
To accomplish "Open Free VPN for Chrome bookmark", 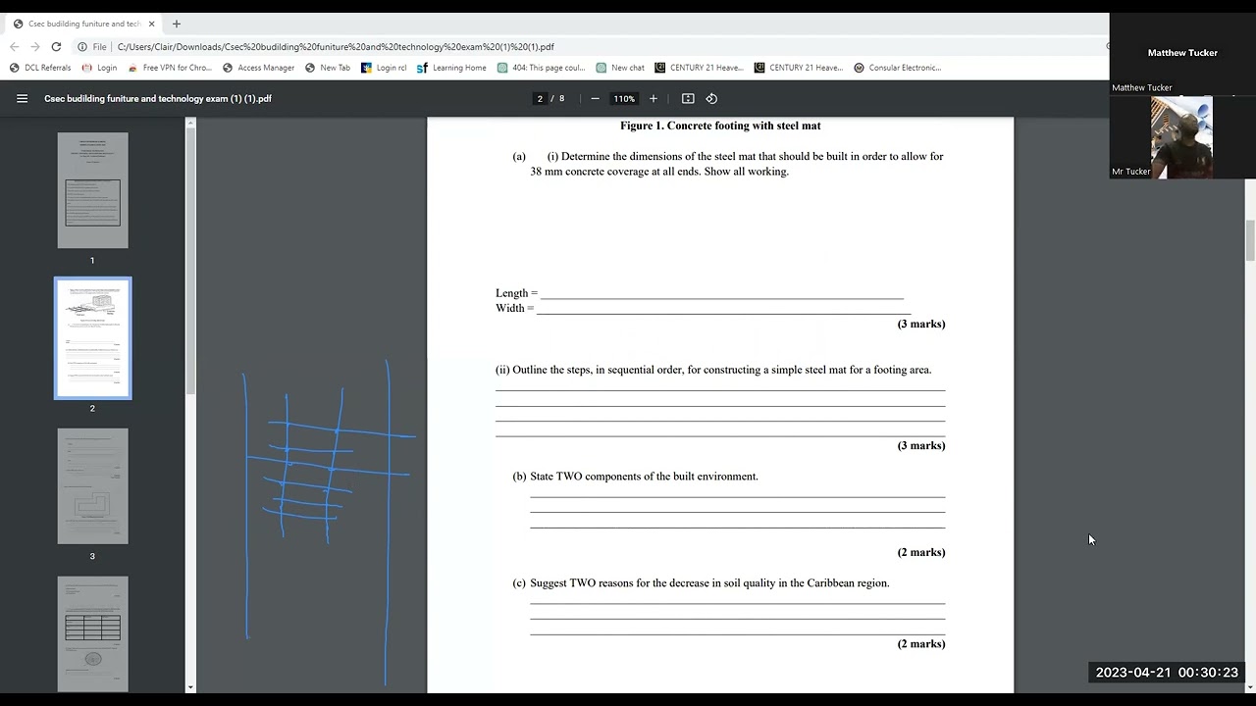I will (x=170, y=68).
